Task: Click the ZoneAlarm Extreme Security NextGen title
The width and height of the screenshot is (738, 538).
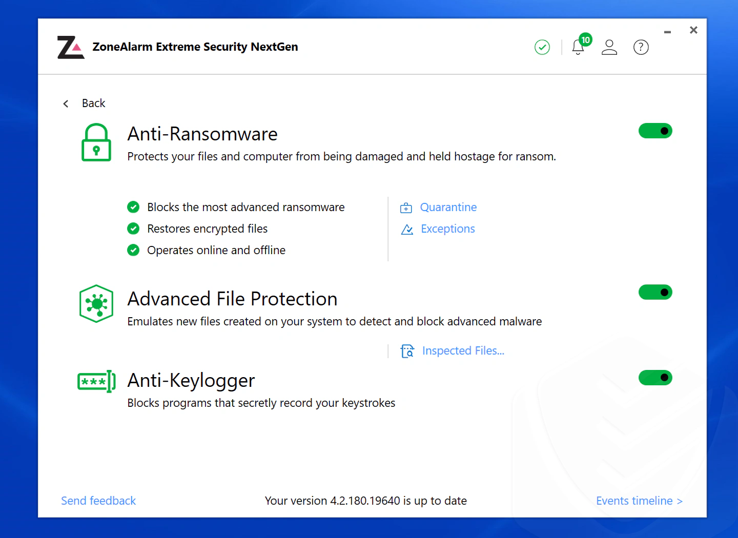Action: [195, 47]
